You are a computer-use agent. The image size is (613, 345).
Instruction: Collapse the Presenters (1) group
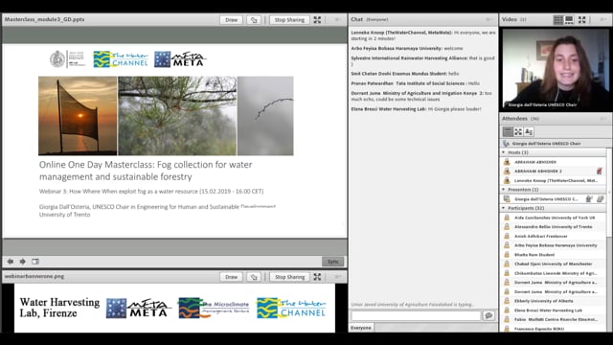coord(504,190)
